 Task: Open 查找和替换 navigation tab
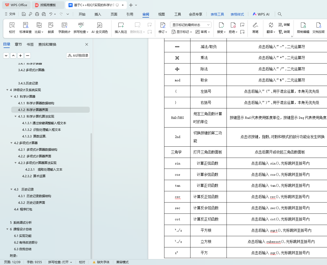pos(47,44)
